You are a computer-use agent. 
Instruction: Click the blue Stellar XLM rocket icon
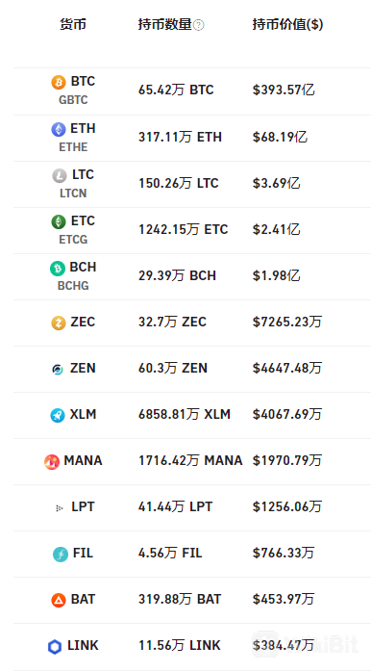[58, 415]
